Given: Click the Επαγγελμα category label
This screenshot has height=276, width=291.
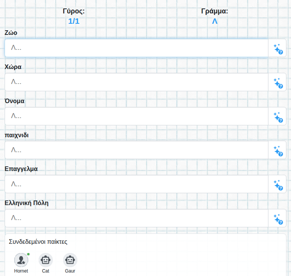Looking at the screenshot, I should click(x=21, y=169).
